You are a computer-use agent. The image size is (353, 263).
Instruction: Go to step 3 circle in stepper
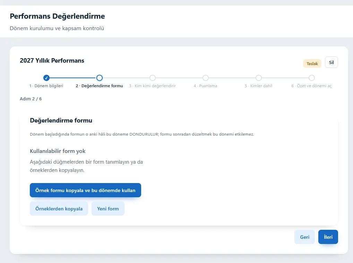pyautogui.click(x=153, y=78)
